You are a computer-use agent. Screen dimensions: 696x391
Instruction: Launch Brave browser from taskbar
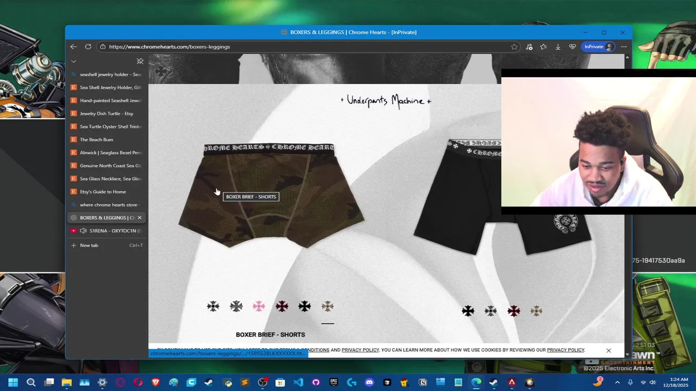click(156, 382)
